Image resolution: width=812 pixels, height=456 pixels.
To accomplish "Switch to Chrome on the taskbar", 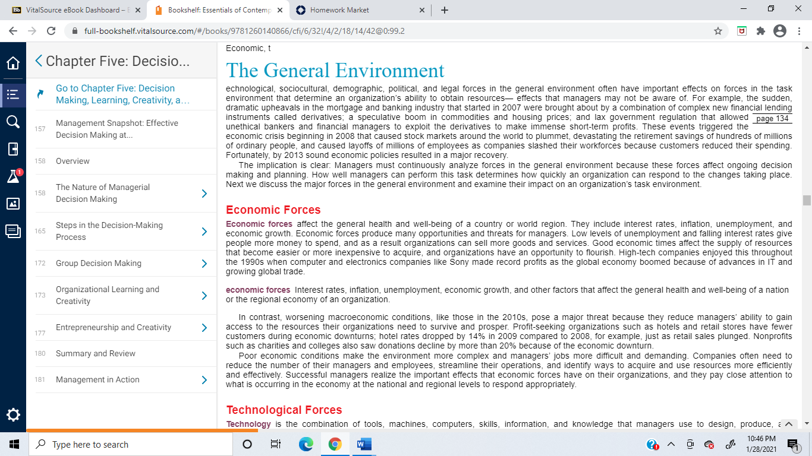I will click(x=335, y=444).
